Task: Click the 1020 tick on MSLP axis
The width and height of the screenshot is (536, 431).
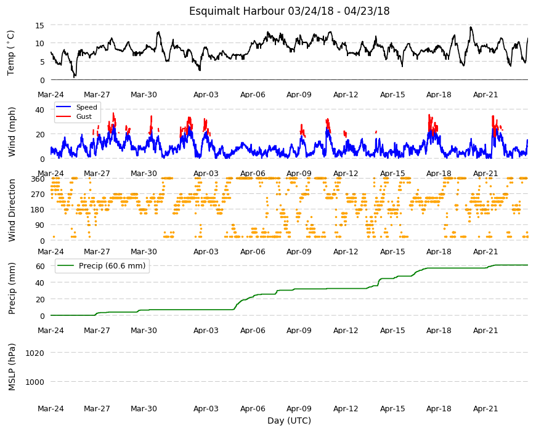Action: tap(35, 353)
